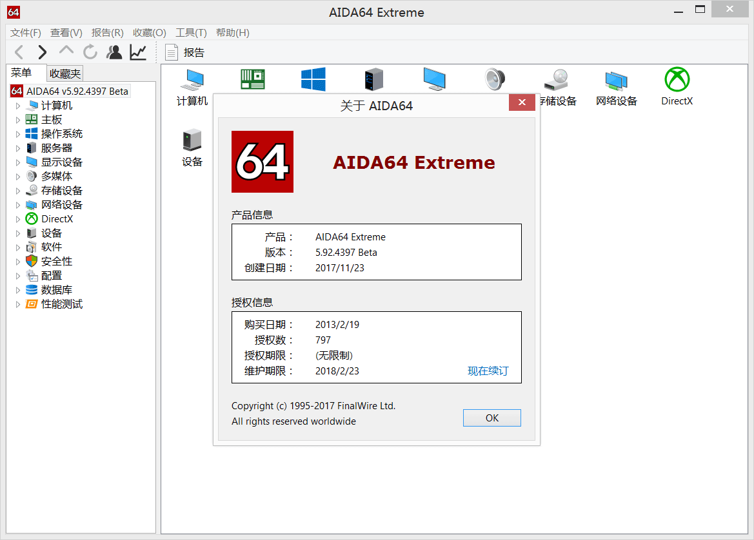
Task: Click the refresh toolbar icon
Action: click(90, 52)
